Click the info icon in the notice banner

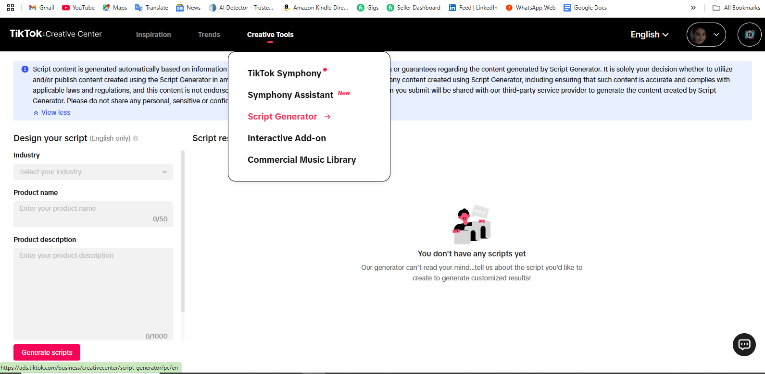[25, 69]
